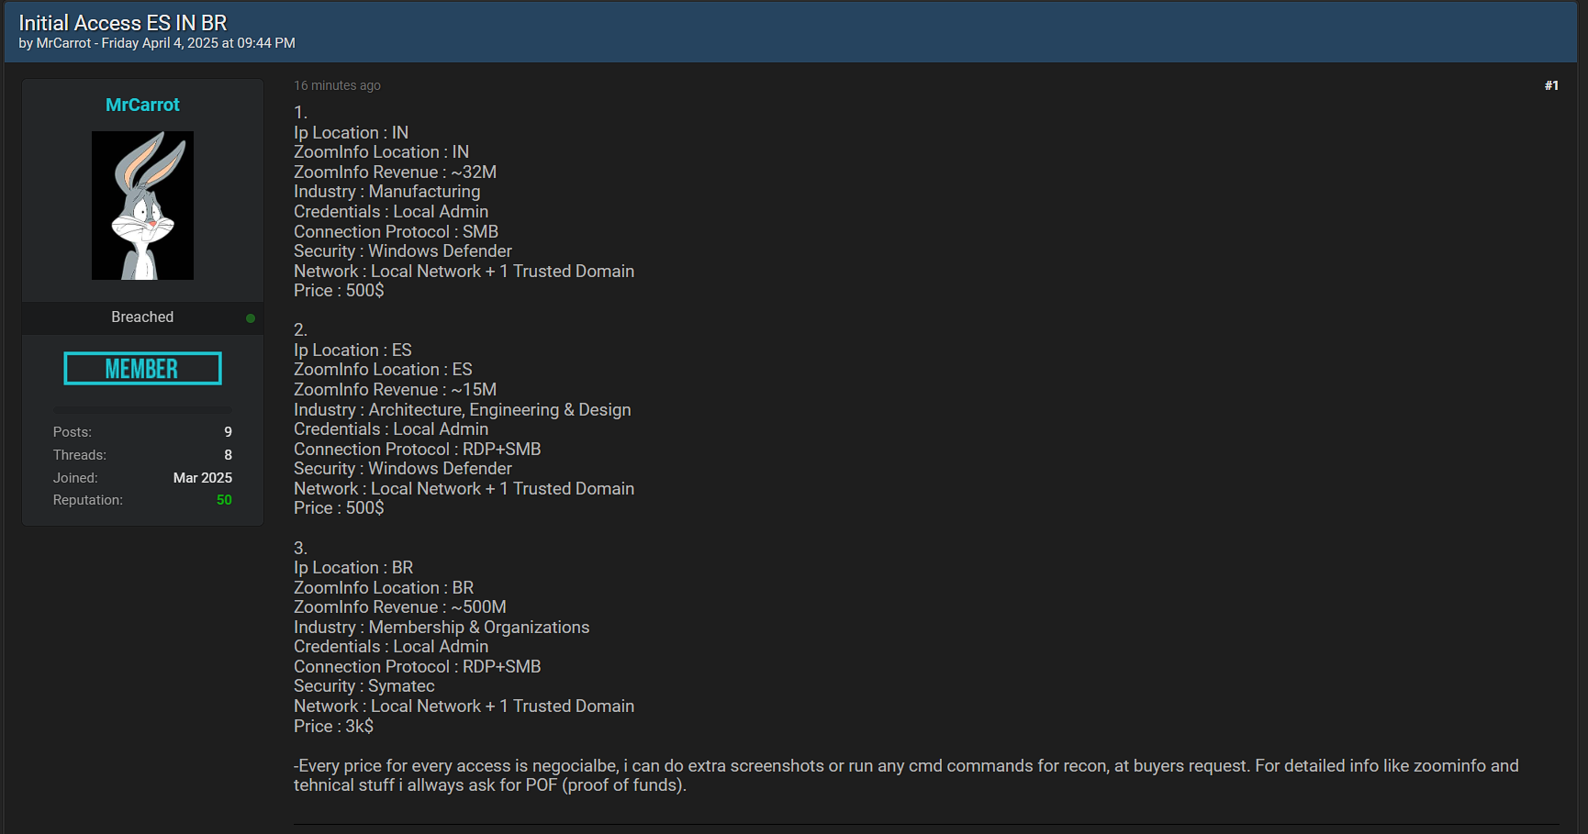Click listing 3 Price : 3k$ line
Viewport: 1588px width, 834px height.
pyautogui.click(x=333, y=727)
